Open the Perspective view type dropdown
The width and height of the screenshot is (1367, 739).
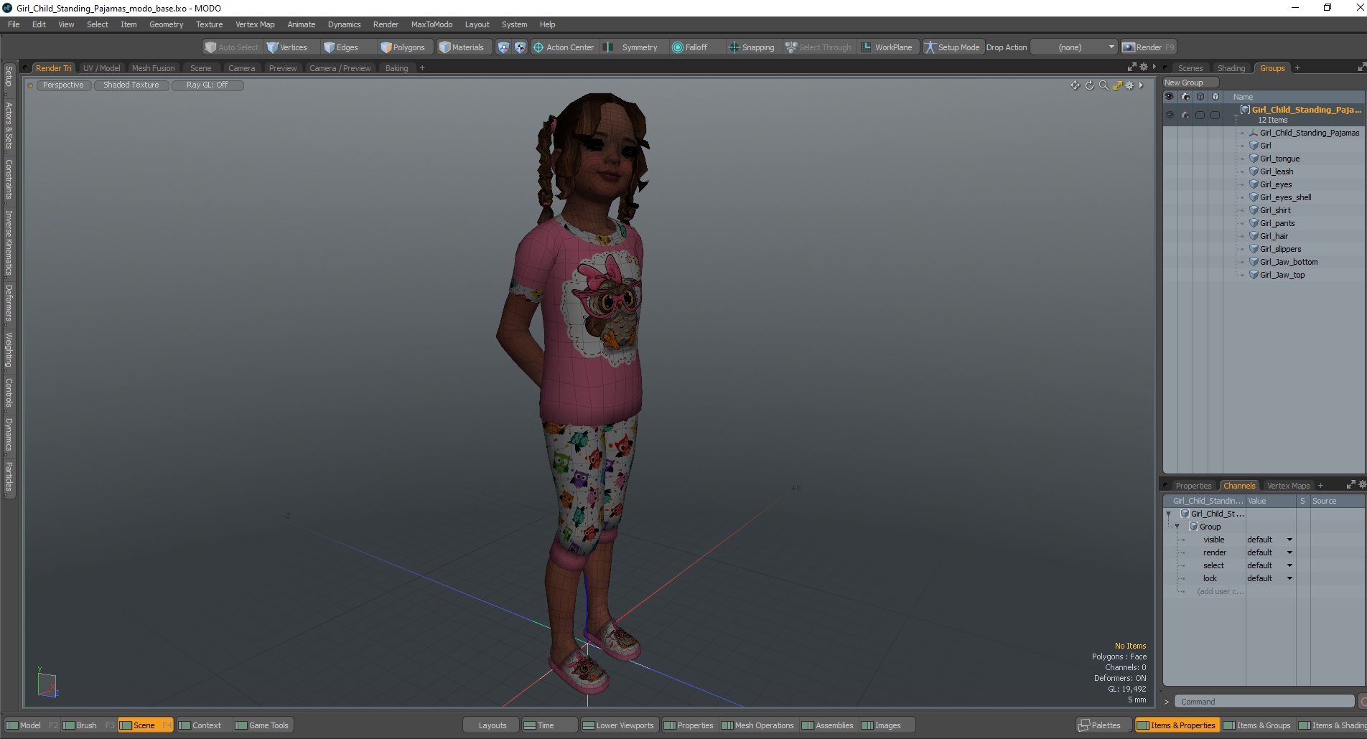pos(63,85)
